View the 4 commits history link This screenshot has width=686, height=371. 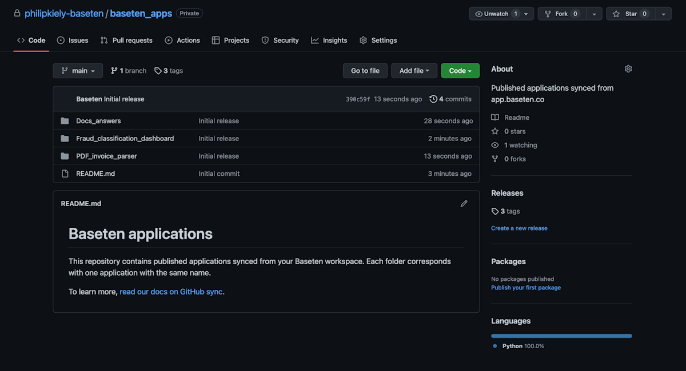pos(450,99)
